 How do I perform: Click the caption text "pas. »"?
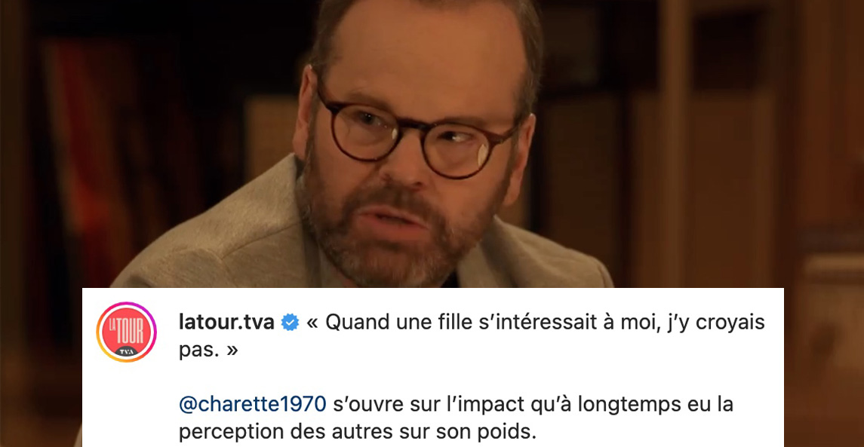[208, 350]
